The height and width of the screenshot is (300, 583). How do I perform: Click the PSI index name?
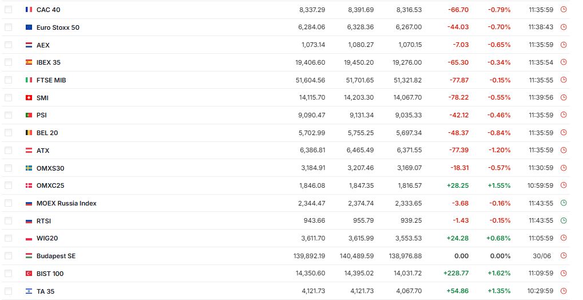[41, 115]
